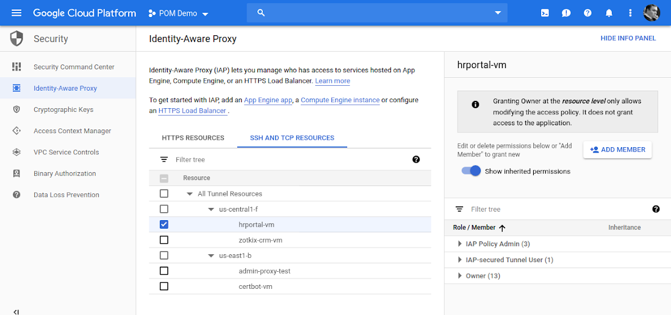Viewport: 671px width, 315px height.
Task: Click the Data Loss Prevention icon
Action: 16,195
